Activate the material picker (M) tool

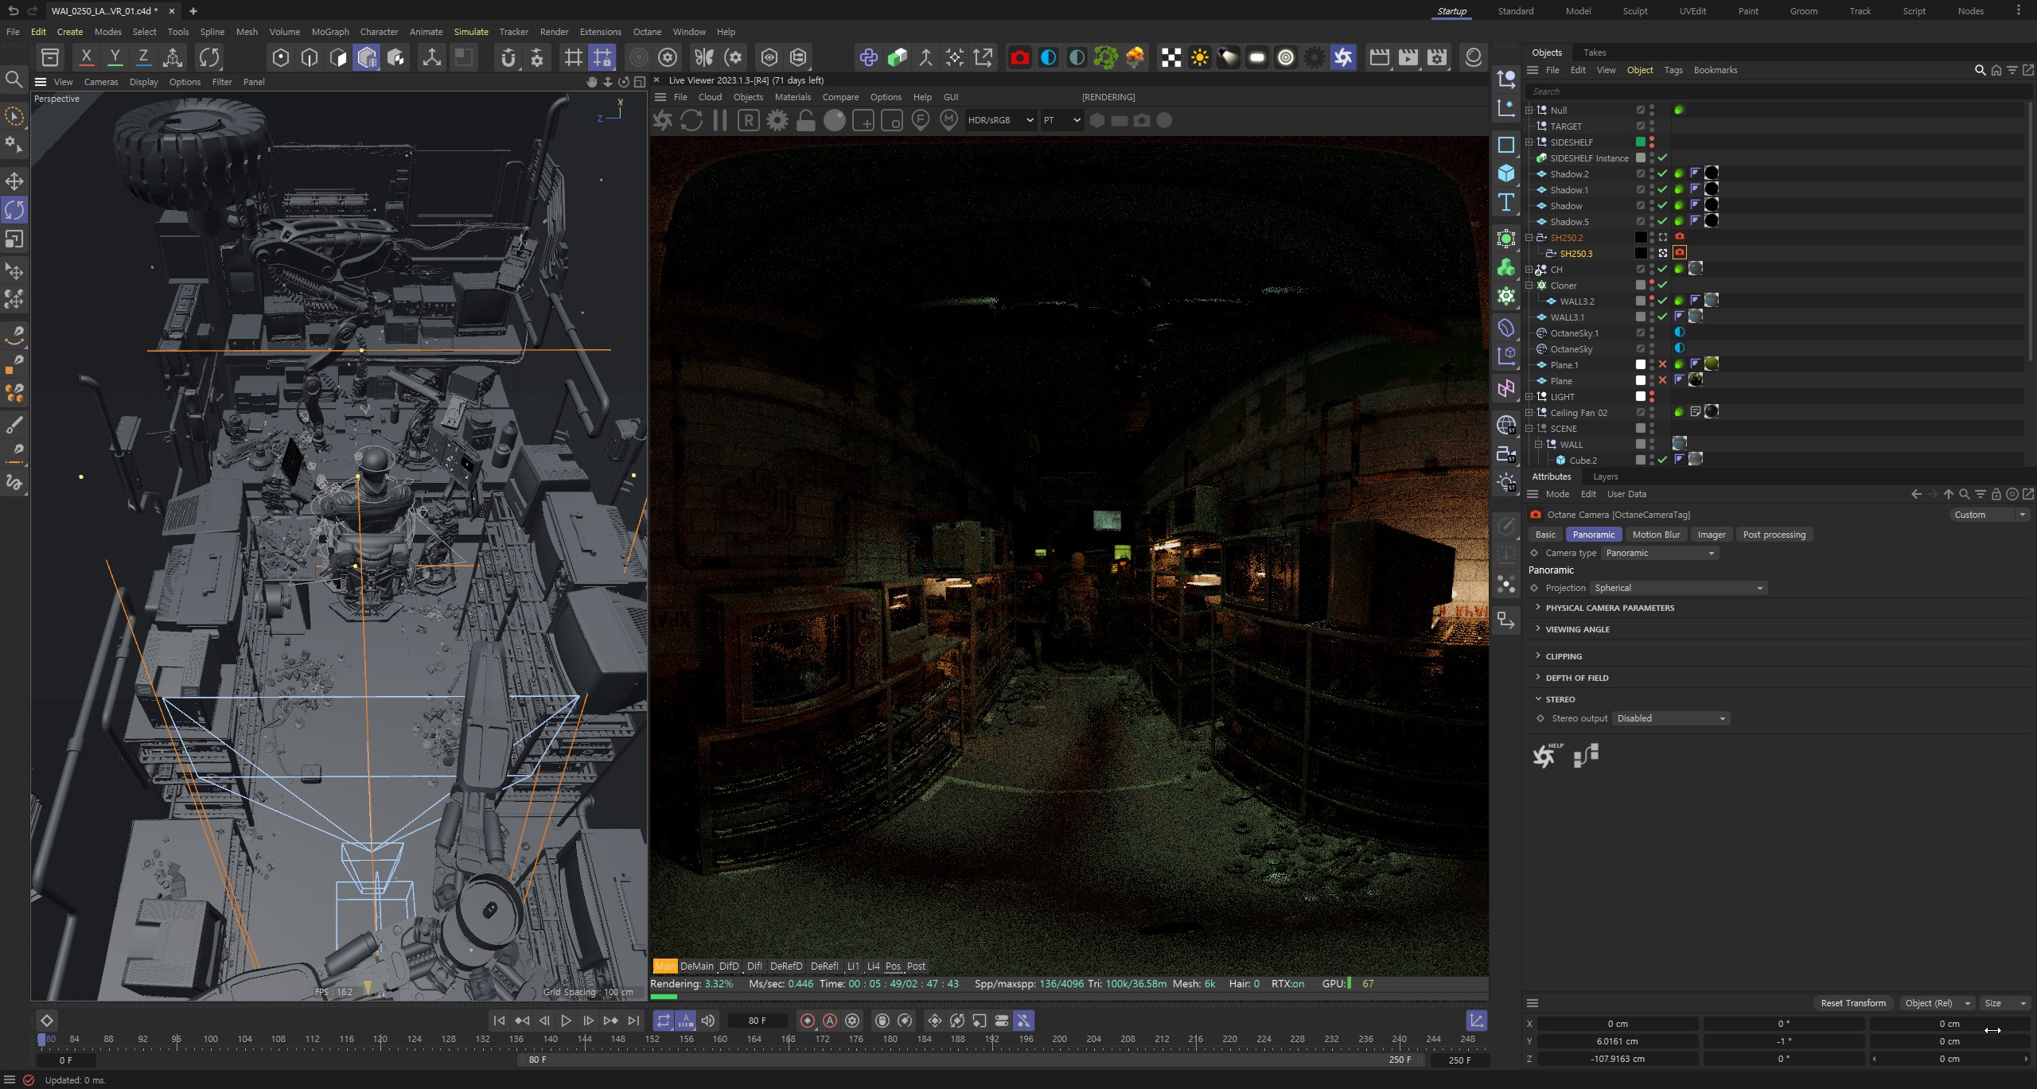coord(948,120)
